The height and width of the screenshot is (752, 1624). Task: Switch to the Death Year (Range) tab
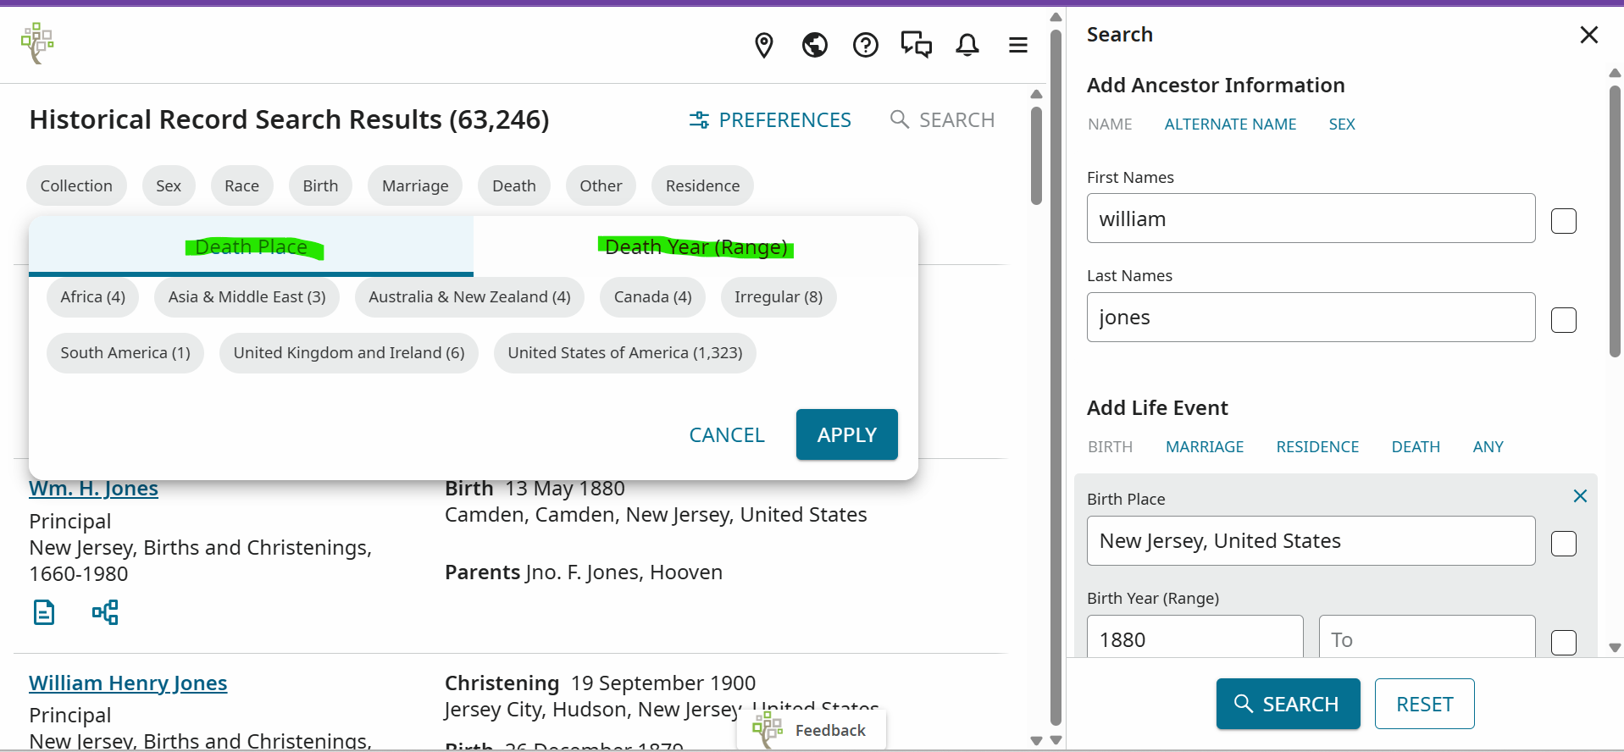(x=696, y=246)
